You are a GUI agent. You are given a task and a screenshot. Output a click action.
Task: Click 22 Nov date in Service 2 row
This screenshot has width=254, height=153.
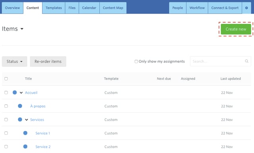tap(227, 147)
